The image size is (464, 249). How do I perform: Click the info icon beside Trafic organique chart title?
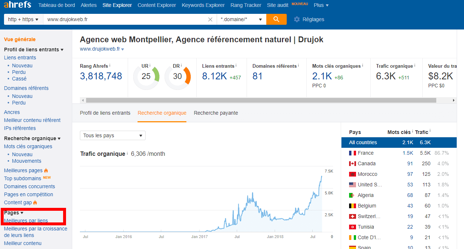127,154
